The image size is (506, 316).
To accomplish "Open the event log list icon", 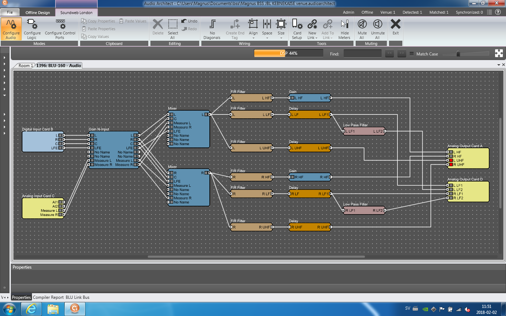I will coord(489,12).
